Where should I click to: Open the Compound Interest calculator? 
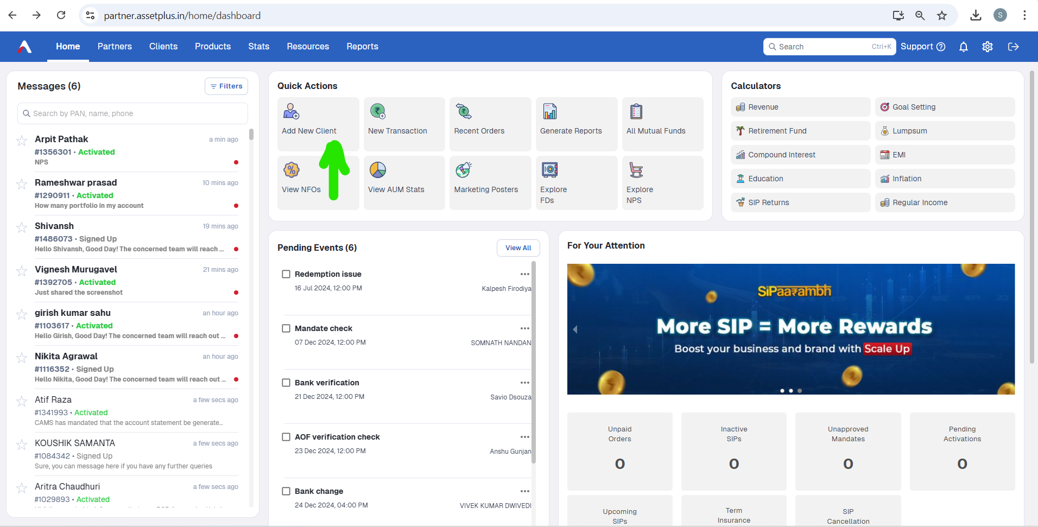click(x=800, y=155)
